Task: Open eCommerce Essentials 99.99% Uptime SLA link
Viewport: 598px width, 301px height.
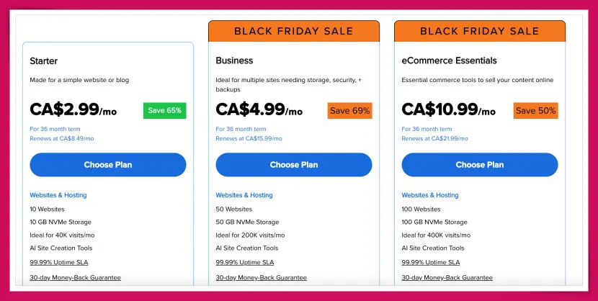Action: point(431,262)
